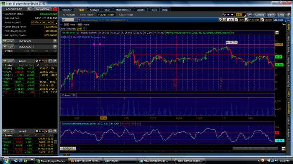Expand the Order Template LIMIT dropdown

click(81, 29)
